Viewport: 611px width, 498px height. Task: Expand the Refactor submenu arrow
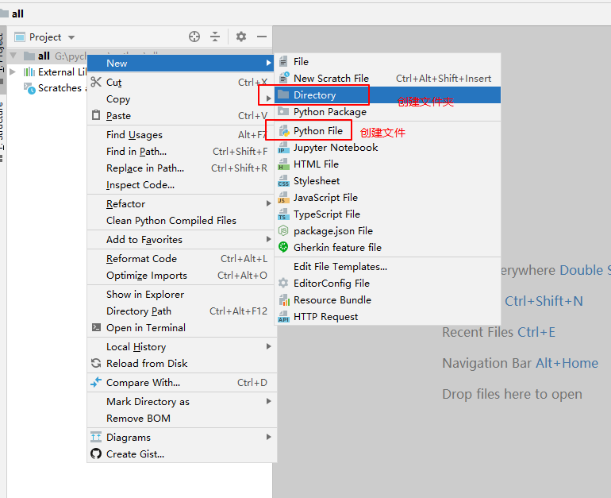point(268,203)
